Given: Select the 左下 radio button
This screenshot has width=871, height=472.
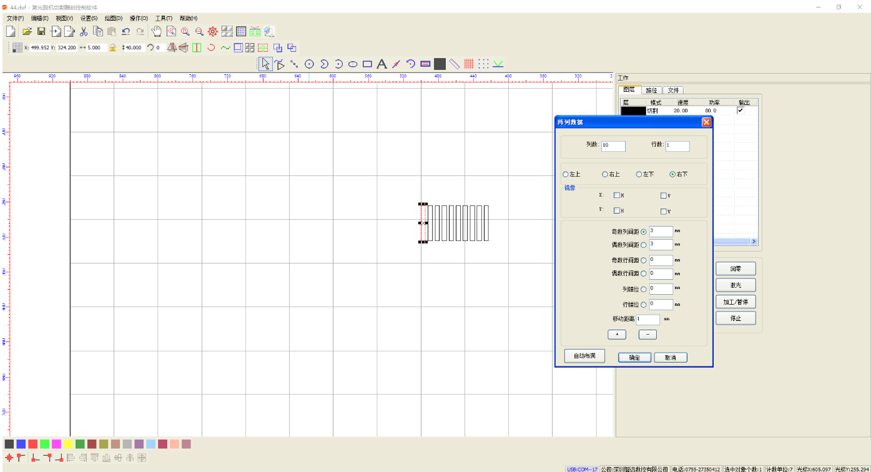Looking at the screenshot, I should [639, 174].
